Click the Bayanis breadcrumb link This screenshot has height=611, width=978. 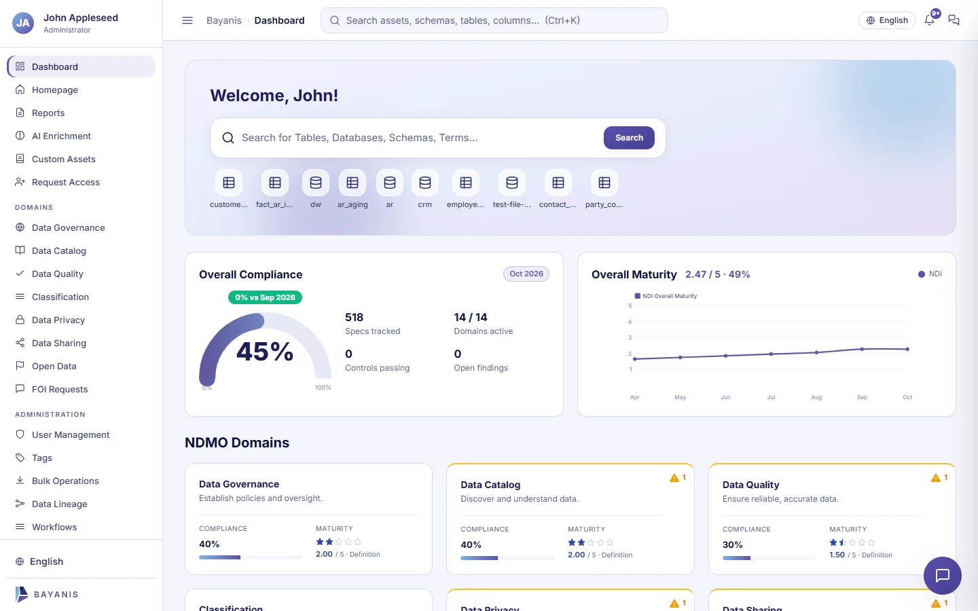(x=223, y=20)
